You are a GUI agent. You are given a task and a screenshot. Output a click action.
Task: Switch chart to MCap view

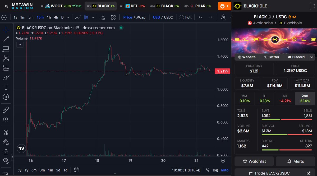pyautogui.click(x=141, y=18)
